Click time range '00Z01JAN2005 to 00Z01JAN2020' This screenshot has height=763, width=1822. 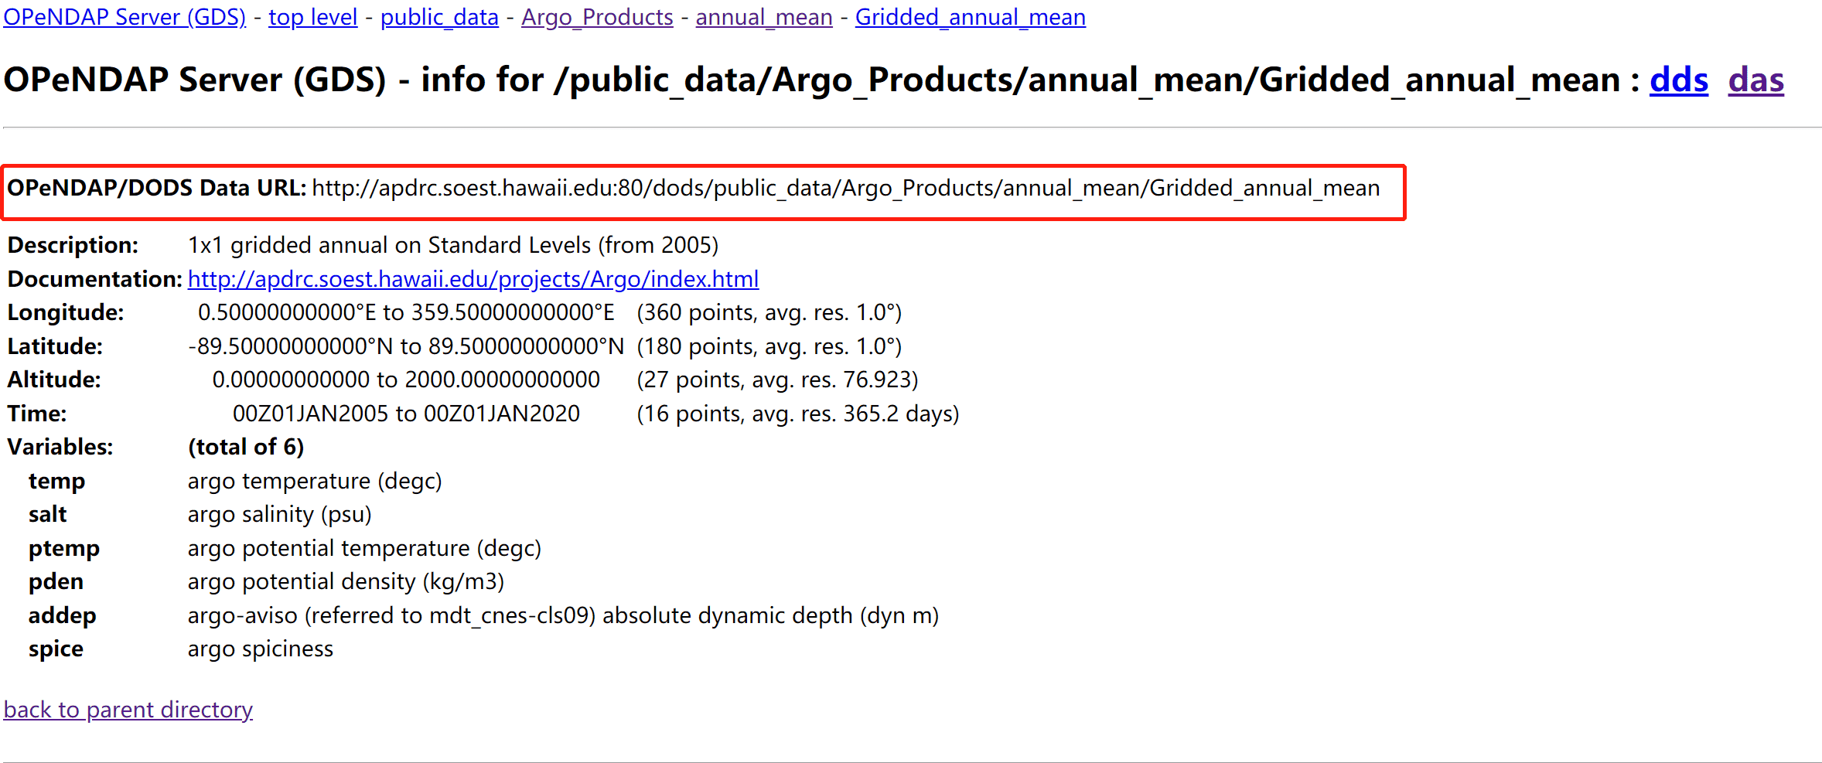[x=406, y=414]
